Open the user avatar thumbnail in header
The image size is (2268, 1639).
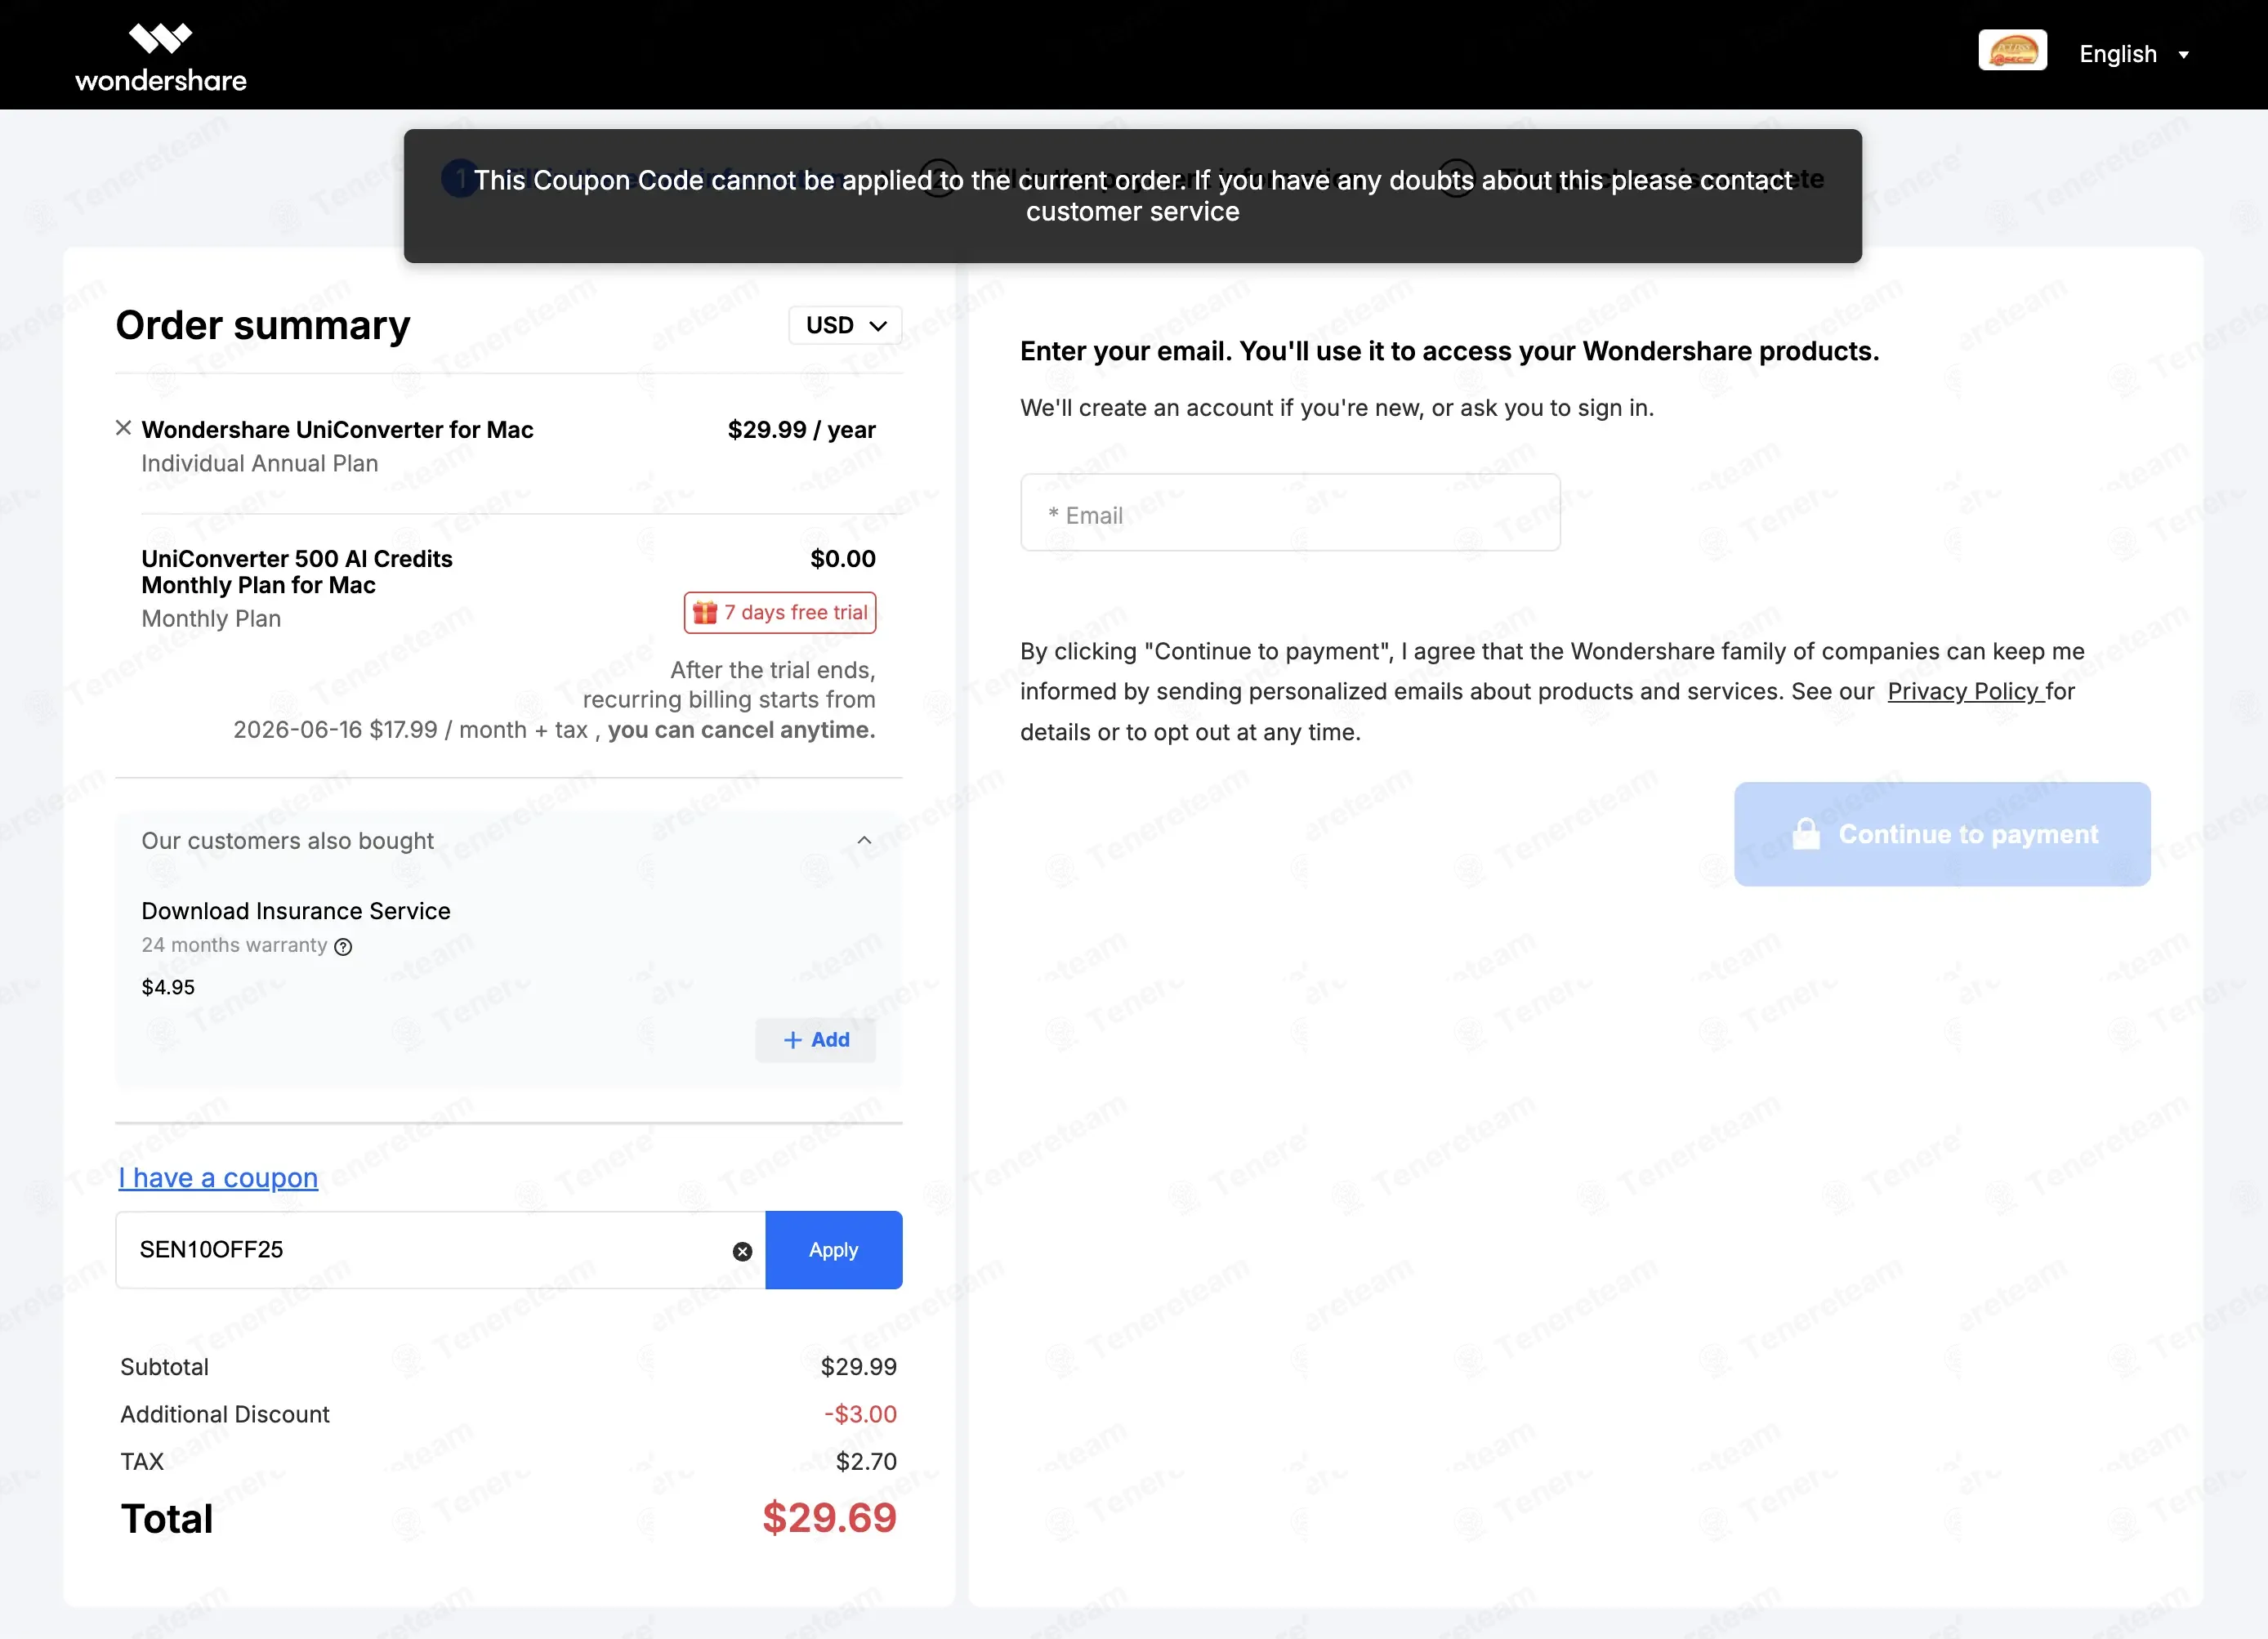[2012, 50]
